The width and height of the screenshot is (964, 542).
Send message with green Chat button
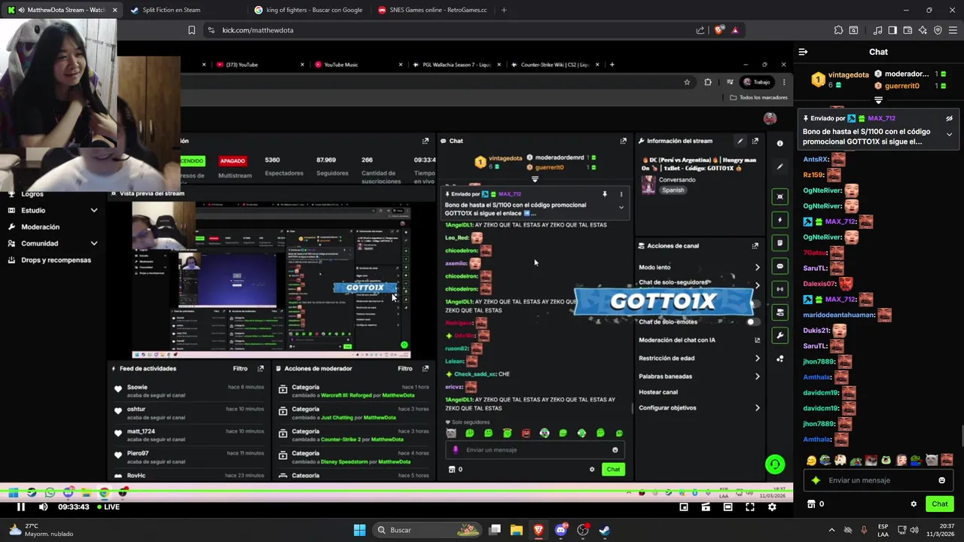(x=939, y=504)
